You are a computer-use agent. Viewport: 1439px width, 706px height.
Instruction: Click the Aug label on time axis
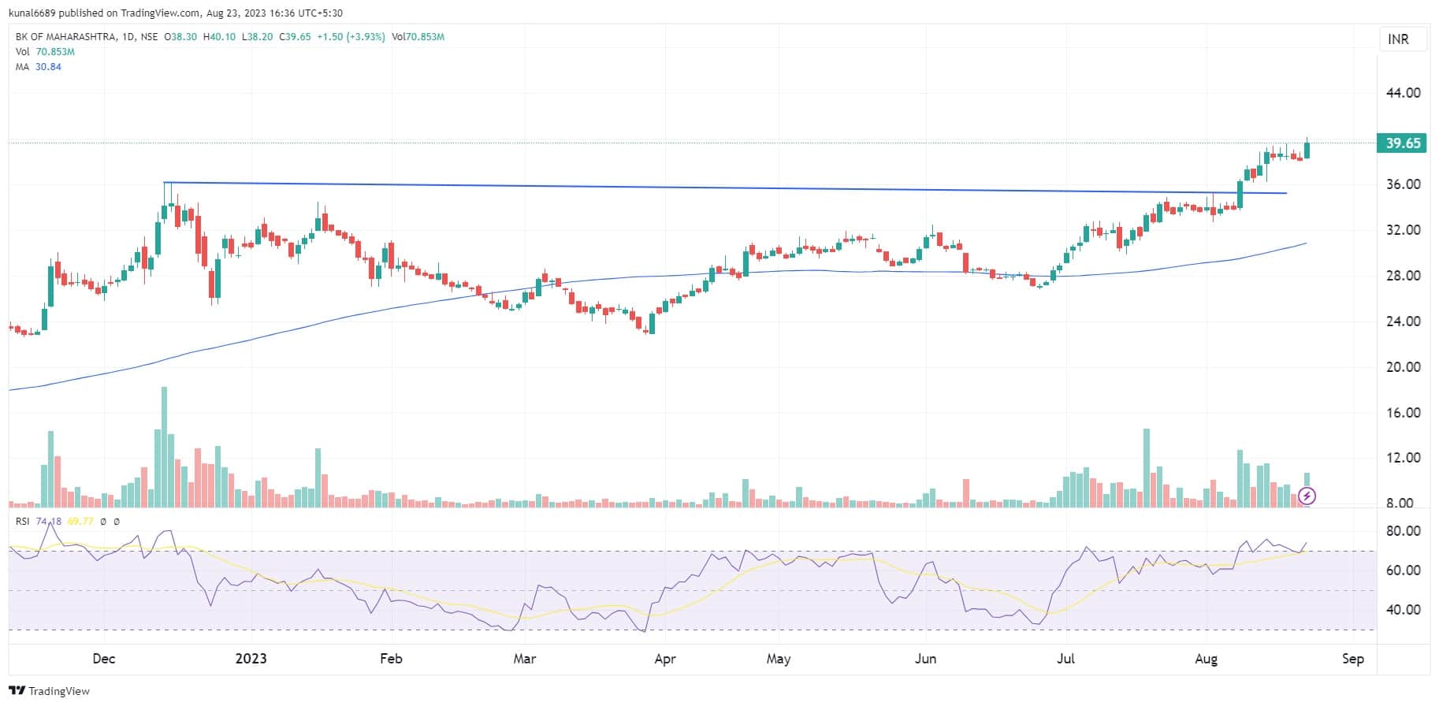tap(1206, 659)
